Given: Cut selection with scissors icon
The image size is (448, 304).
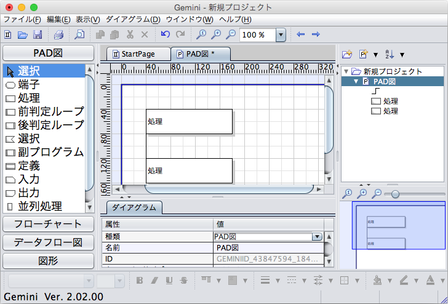Looking at the screenshot, I should [x=130, y=34].
